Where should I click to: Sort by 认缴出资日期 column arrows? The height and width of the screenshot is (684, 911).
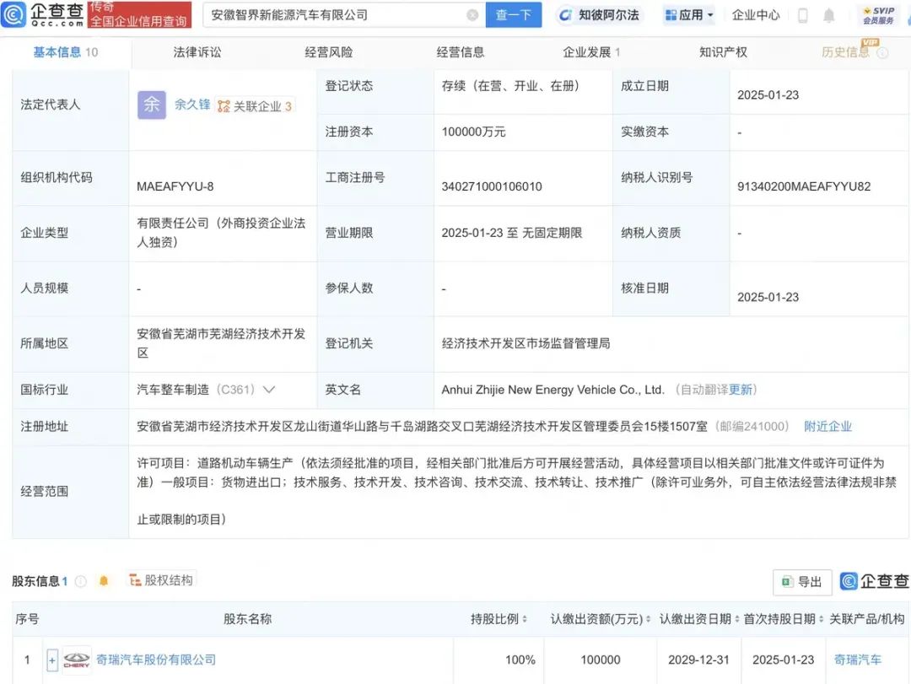click(736, 619)
